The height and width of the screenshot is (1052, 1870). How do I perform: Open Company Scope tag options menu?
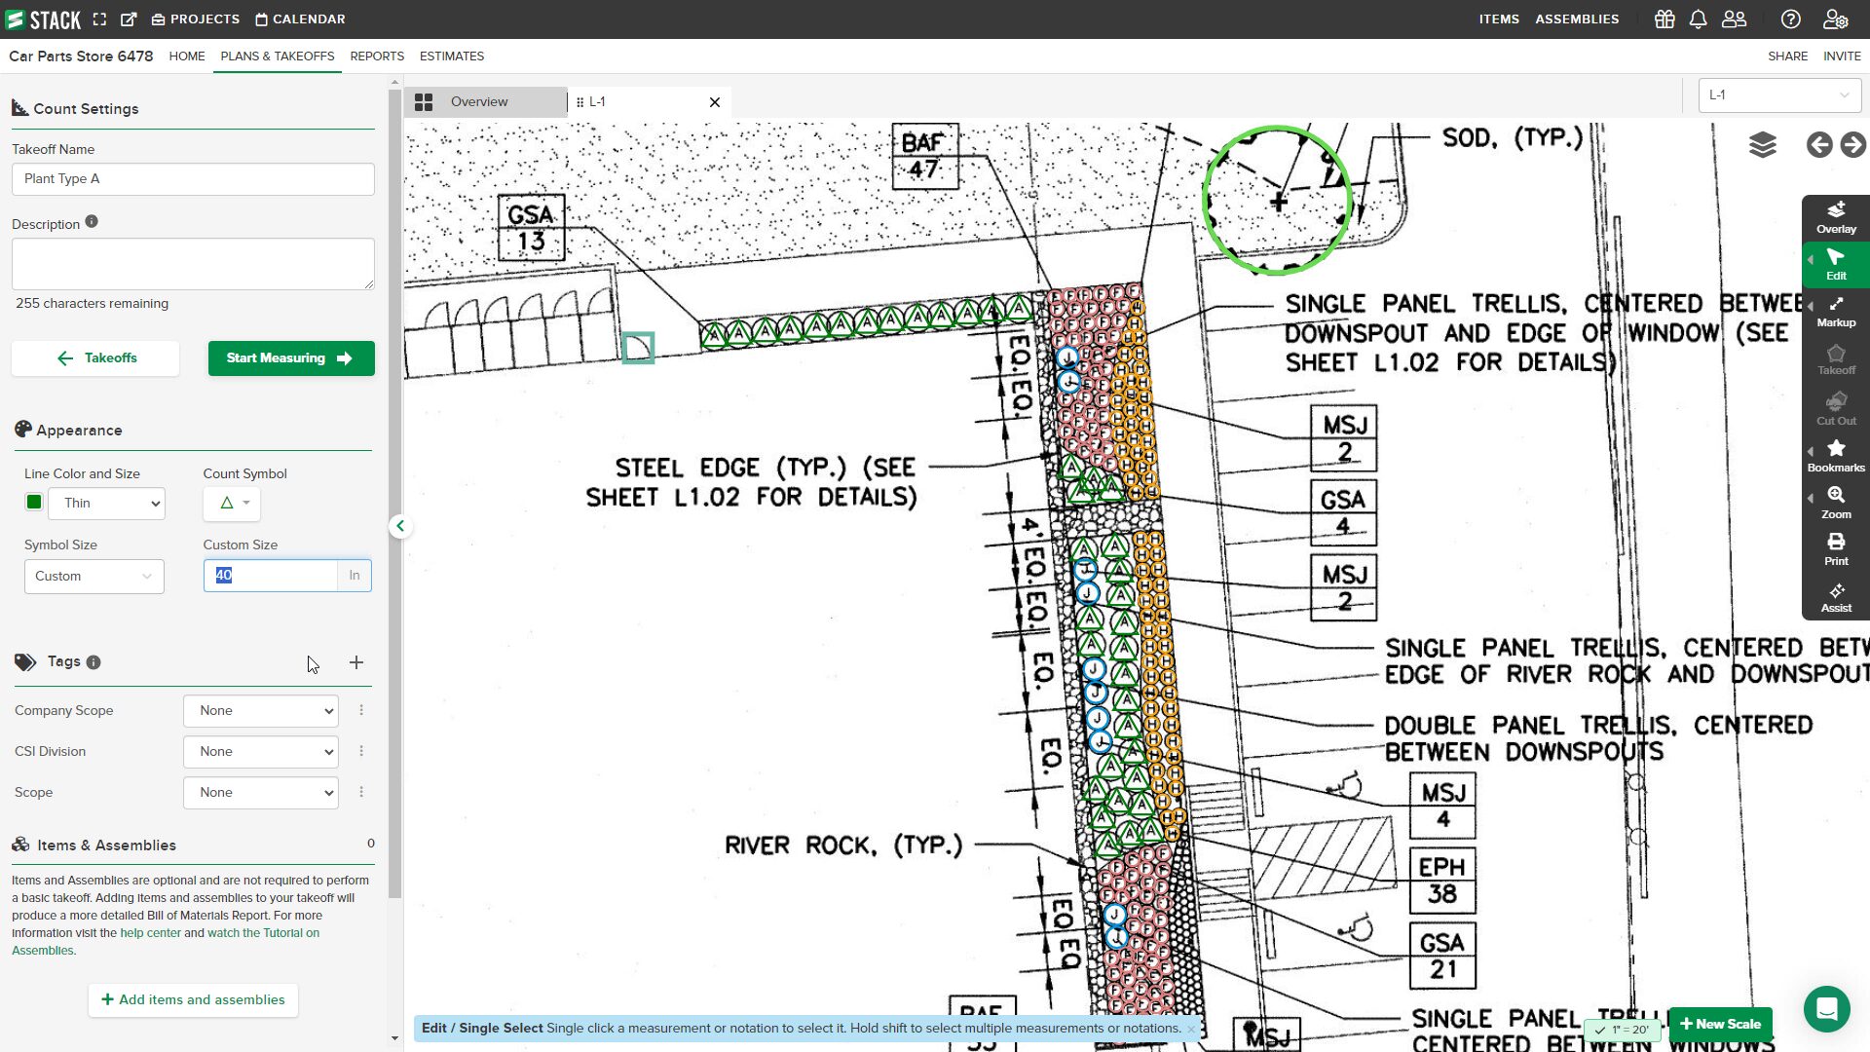pos(361,710)
